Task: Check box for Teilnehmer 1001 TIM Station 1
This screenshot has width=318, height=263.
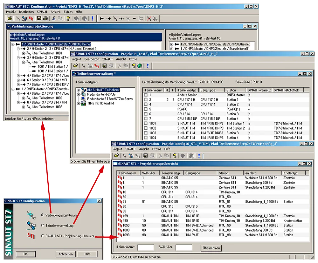Action: (x=146, y=123)
